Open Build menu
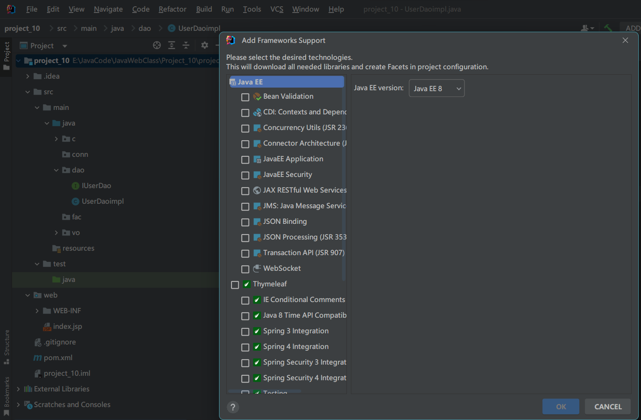This screenshot has height=420, width=641. point(204,9)
